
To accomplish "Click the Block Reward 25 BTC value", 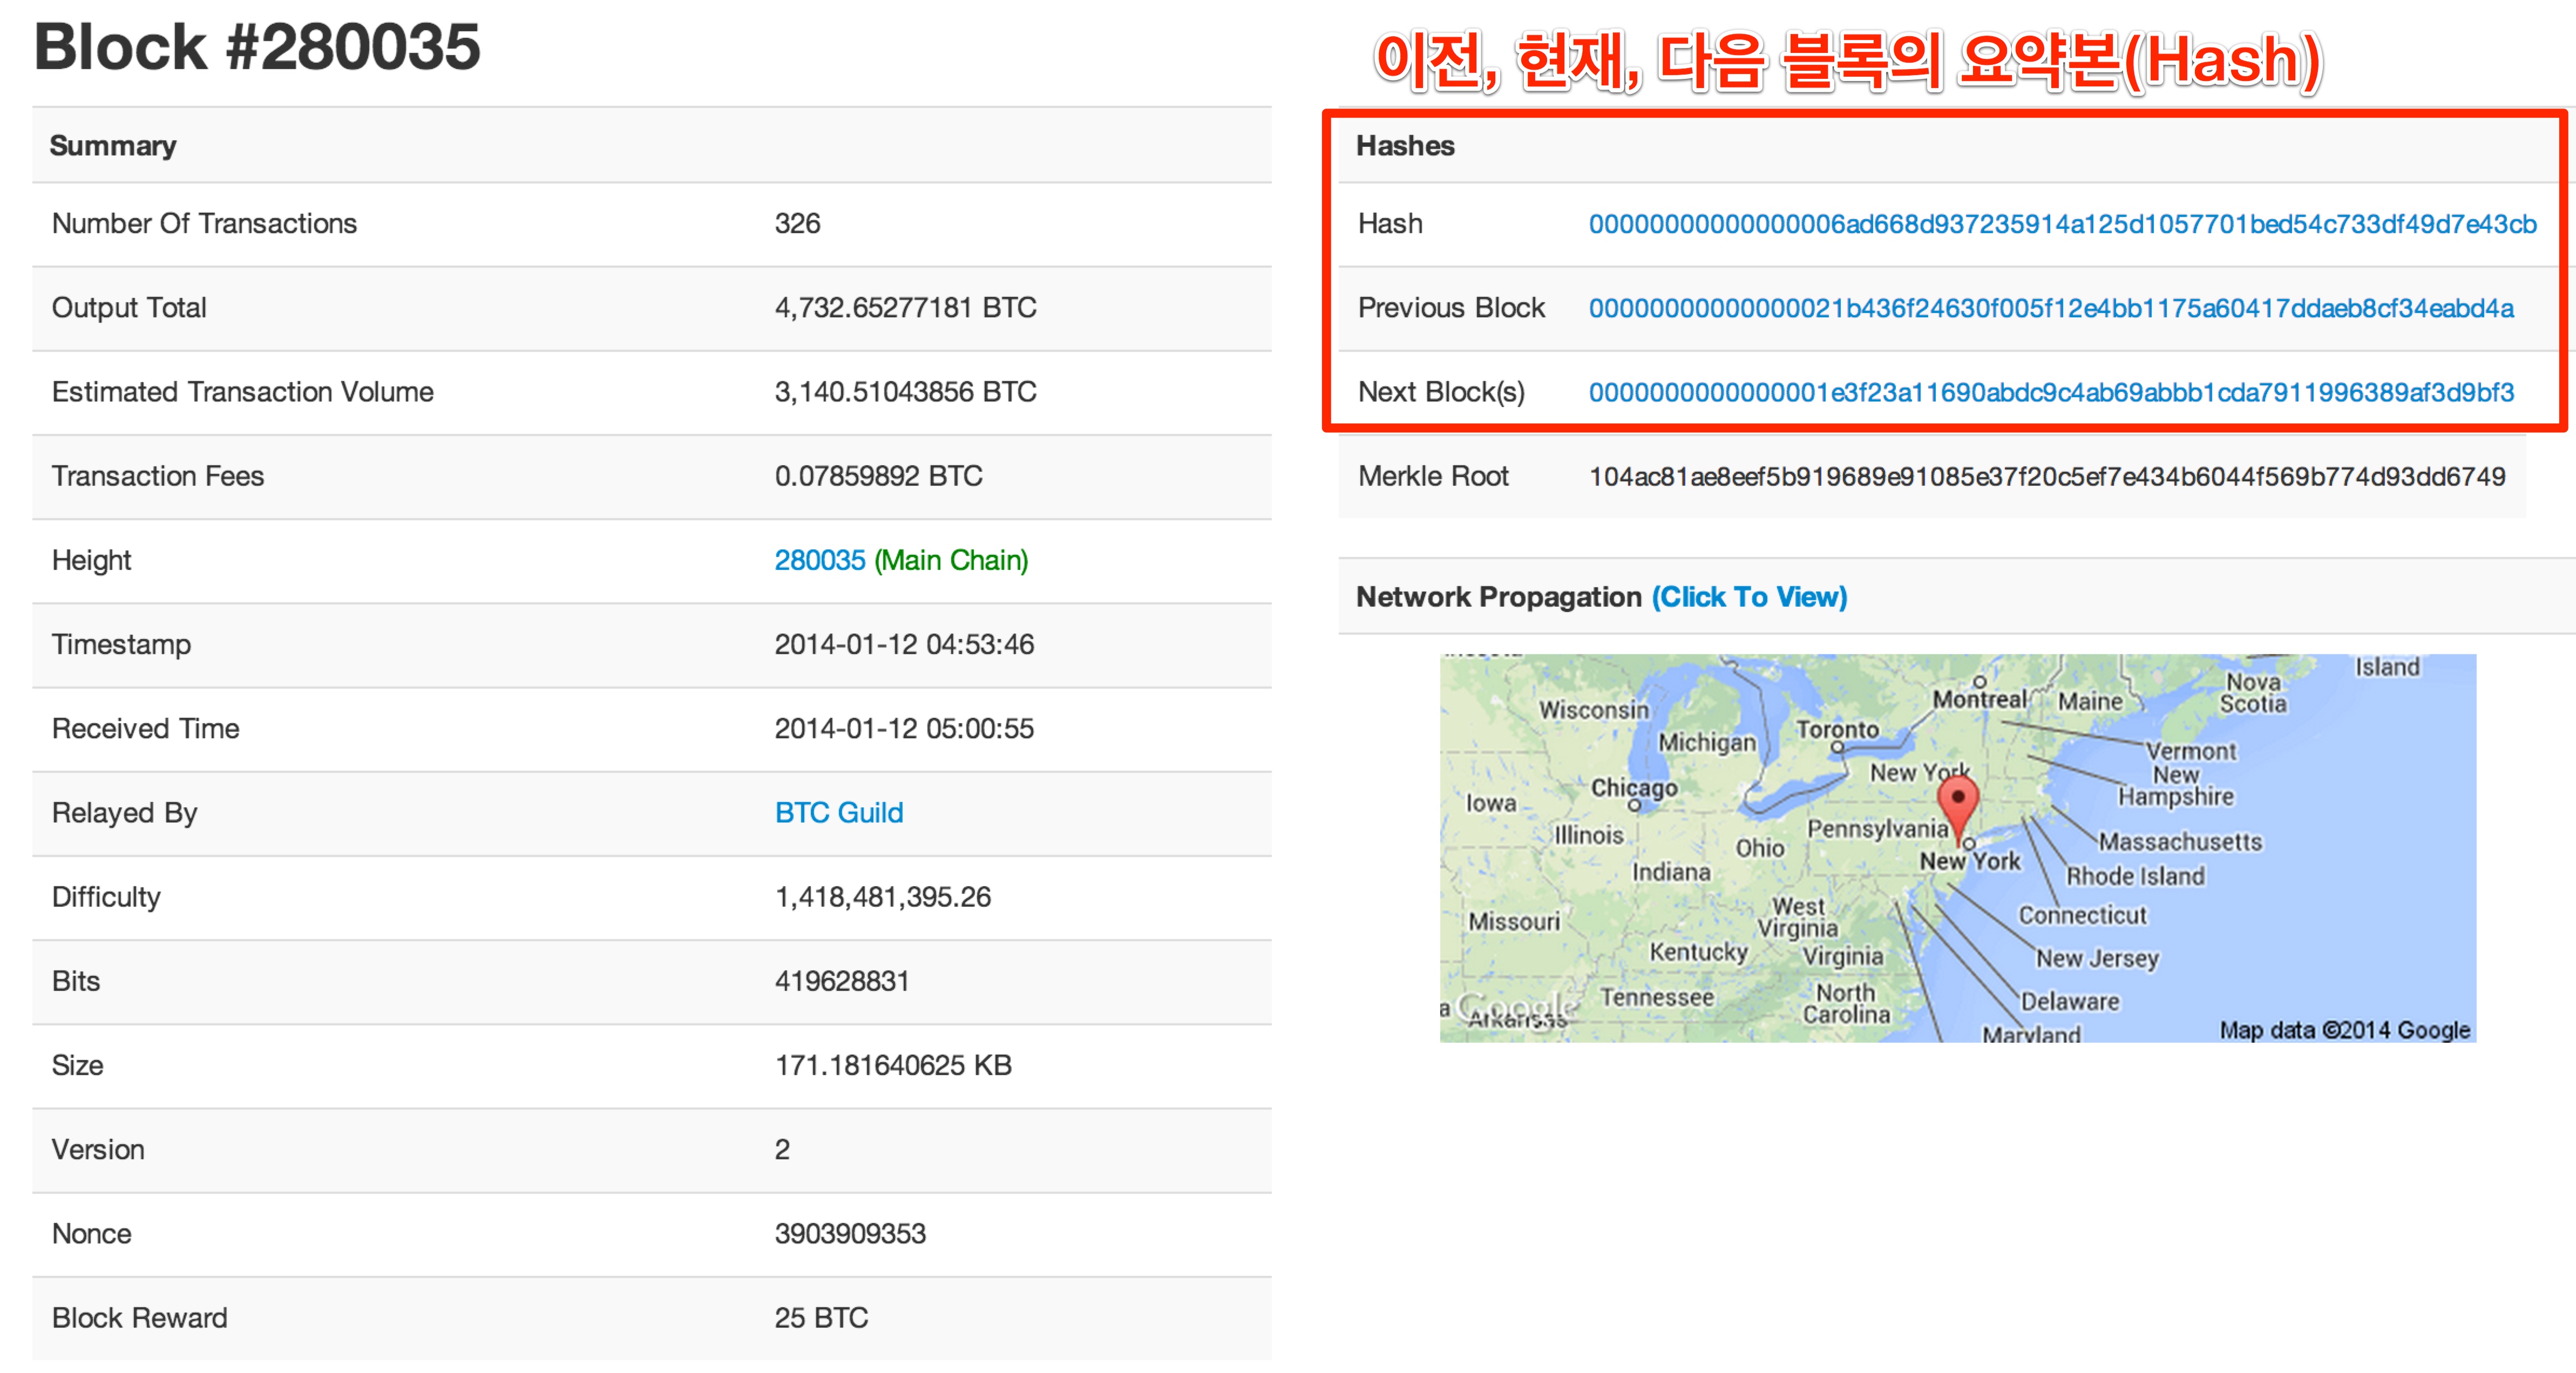I will point(820,1318).
